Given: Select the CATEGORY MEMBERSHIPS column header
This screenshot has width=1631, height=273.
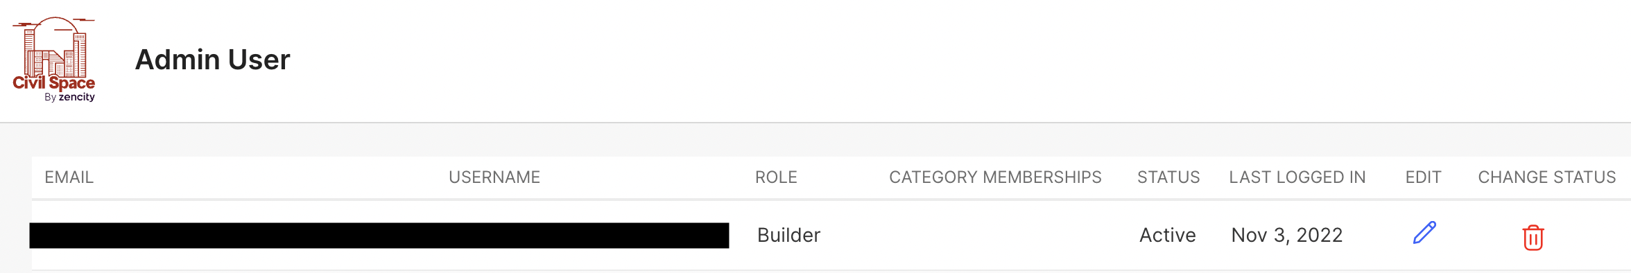Looking at the screenshot, I should 995,177.
